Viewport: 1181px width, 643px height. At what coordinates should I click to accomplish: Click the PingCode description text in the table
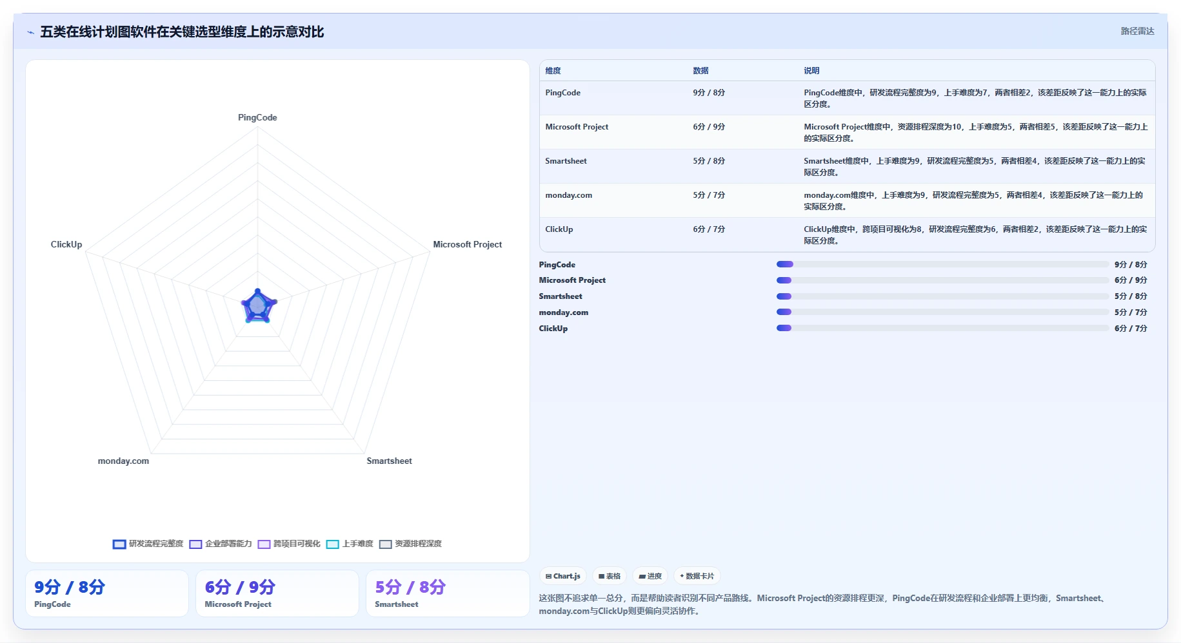[x=975, y=99]
